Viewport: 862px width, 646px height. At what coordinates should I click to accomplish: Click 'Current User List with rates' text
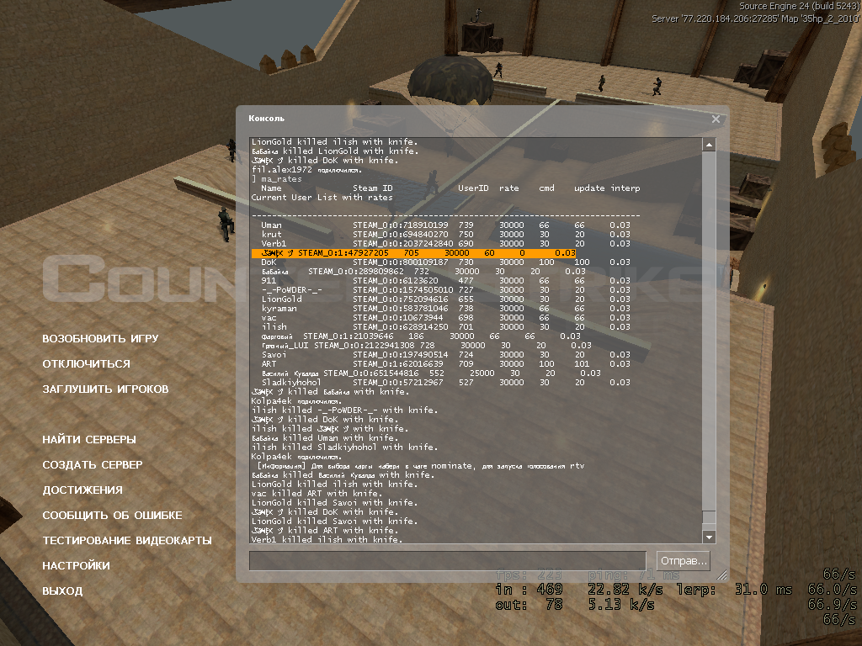point(322,198)
